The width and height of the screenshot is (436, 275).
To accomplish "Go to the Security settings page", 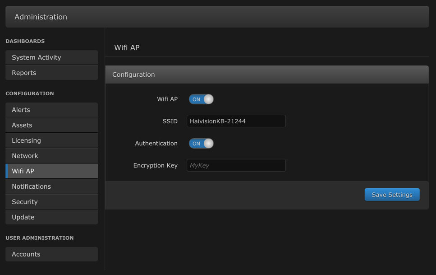I will (x=51, y=202).
